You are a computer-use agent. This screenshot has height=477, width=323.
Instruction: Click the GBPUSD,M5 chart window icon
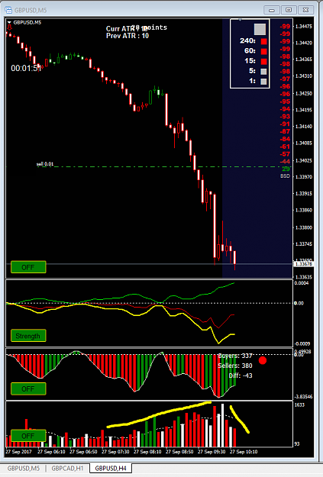tap(8, 10)
